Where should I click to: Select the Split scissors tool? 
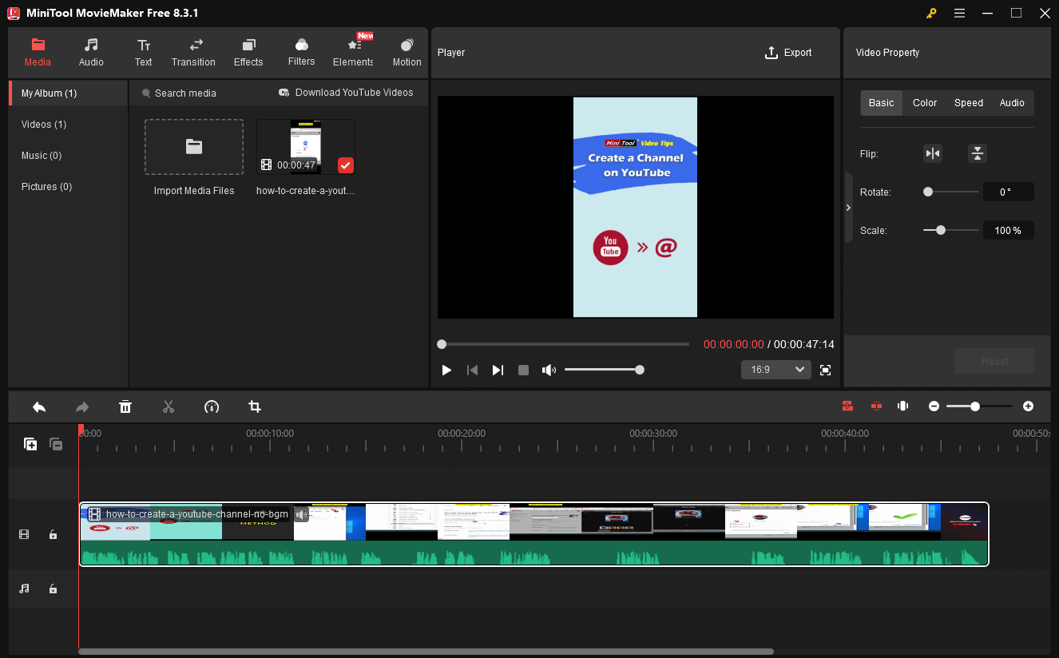pos(169,406)
